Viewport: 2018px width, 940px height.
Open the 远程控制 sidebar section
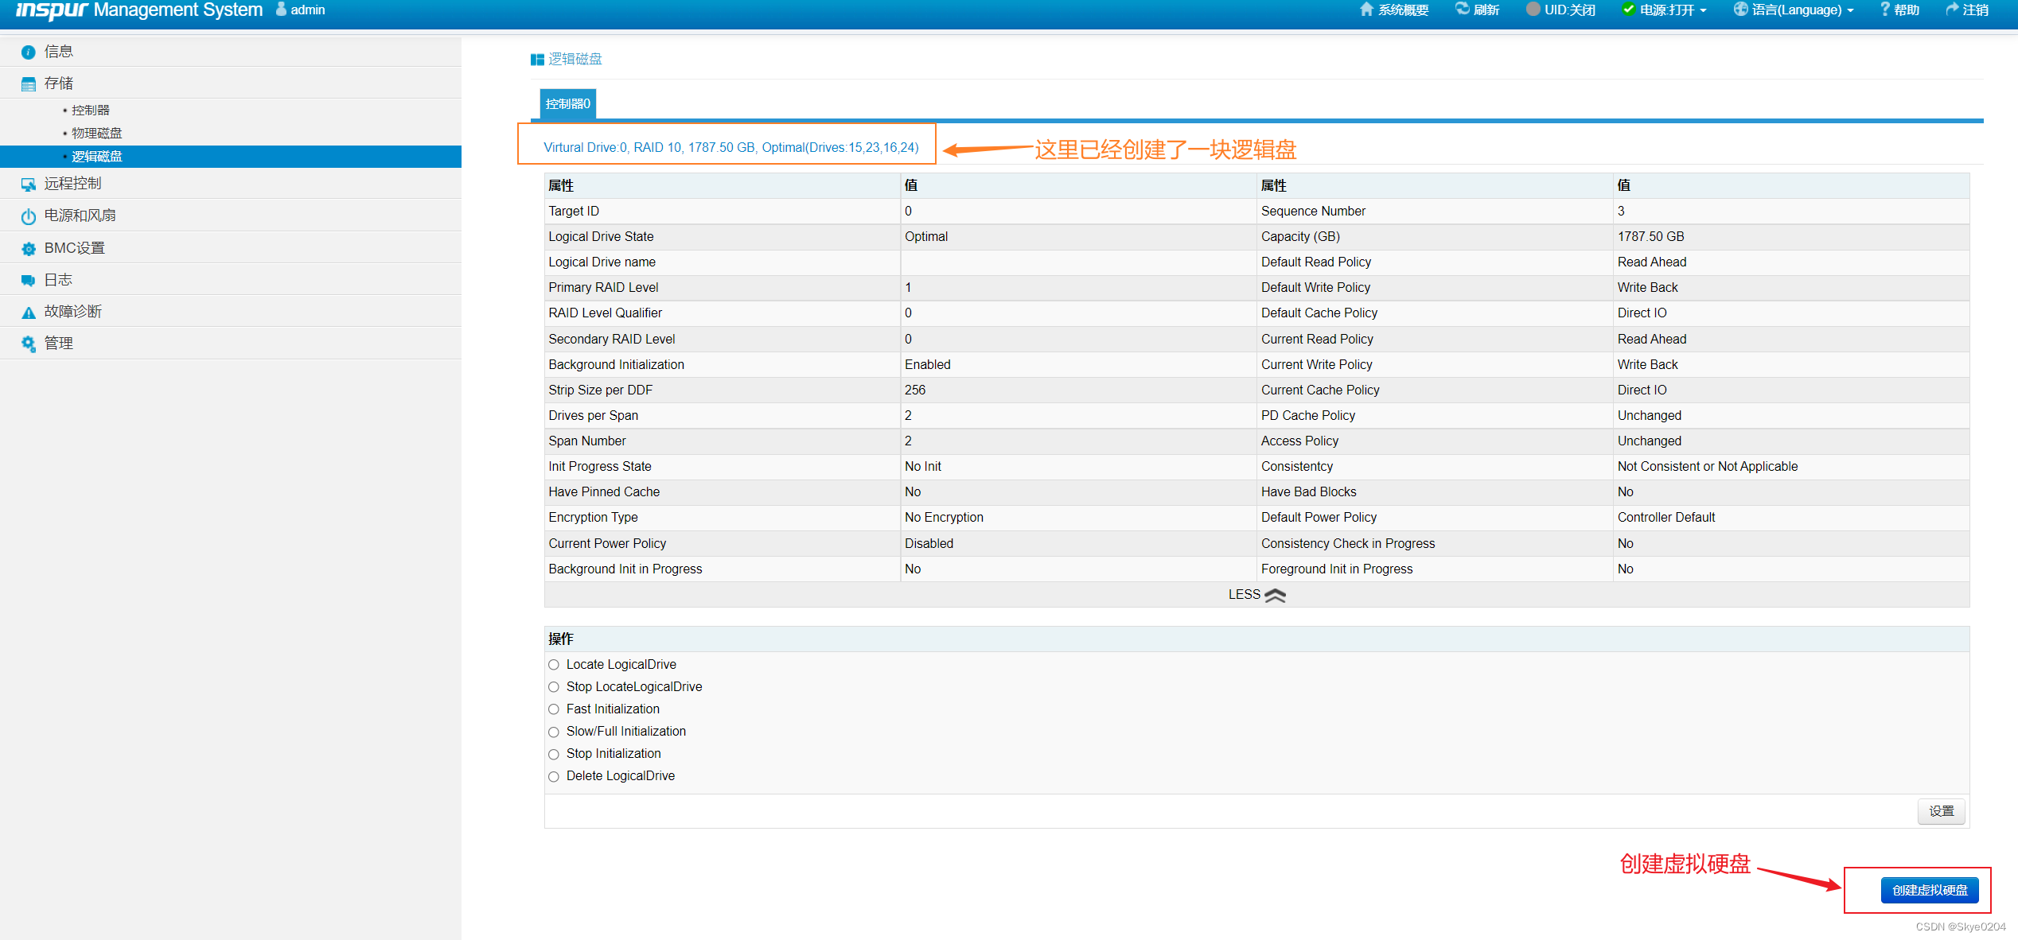click(x=72, y=184)
